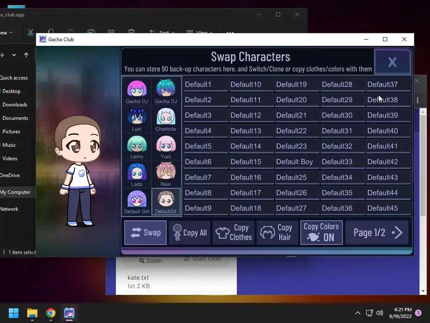Image resolution: width=430 pixels, height=323 pixels.
Task: Select backup slot Default2
Action: [205, 100]
